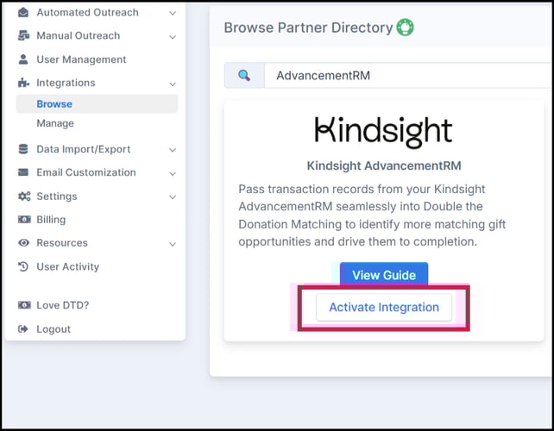
Task: Click the Data Import/Export arrows icon
Action: click(x=23, y=149)
